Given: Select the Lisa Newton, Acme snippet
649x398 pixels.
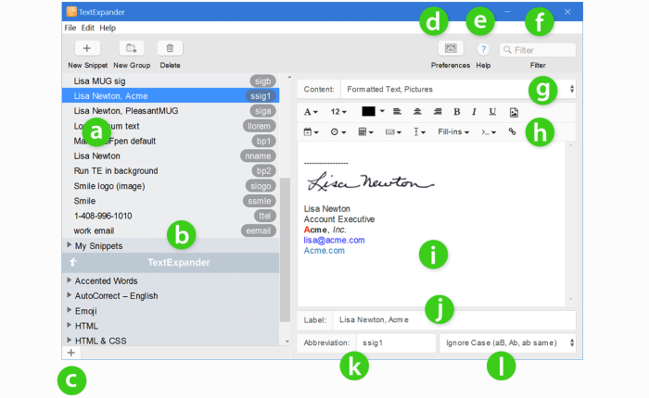Looking at the screenshot, I should [x=171, y=96].
